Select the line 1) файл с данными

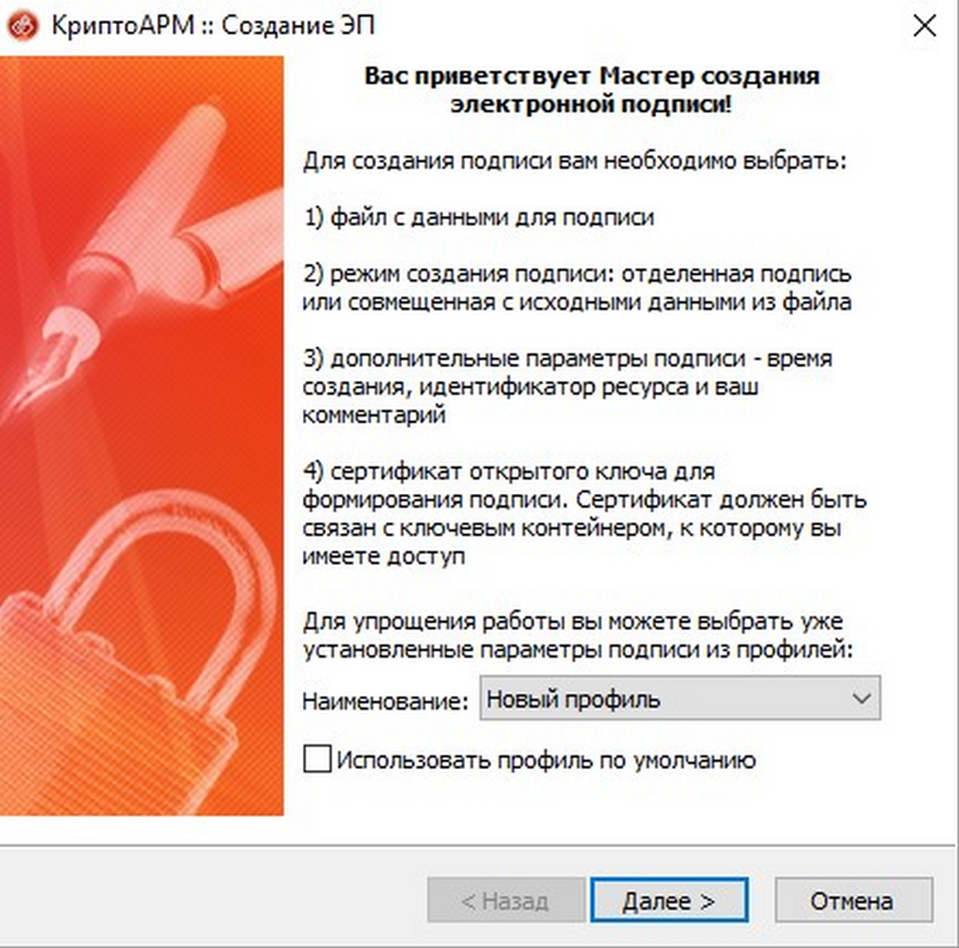pos(479,217)
